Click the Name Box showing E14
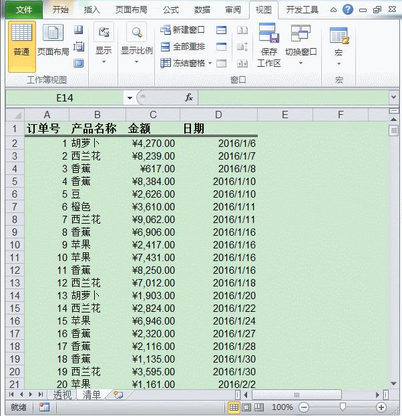Image resolution: width=402 pixels, height=416 pixels. tap(65, 98)
